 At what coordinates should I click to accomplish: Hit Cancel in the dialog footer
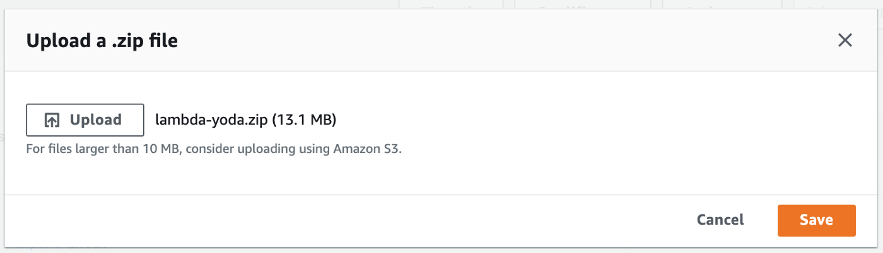[720, 220]
